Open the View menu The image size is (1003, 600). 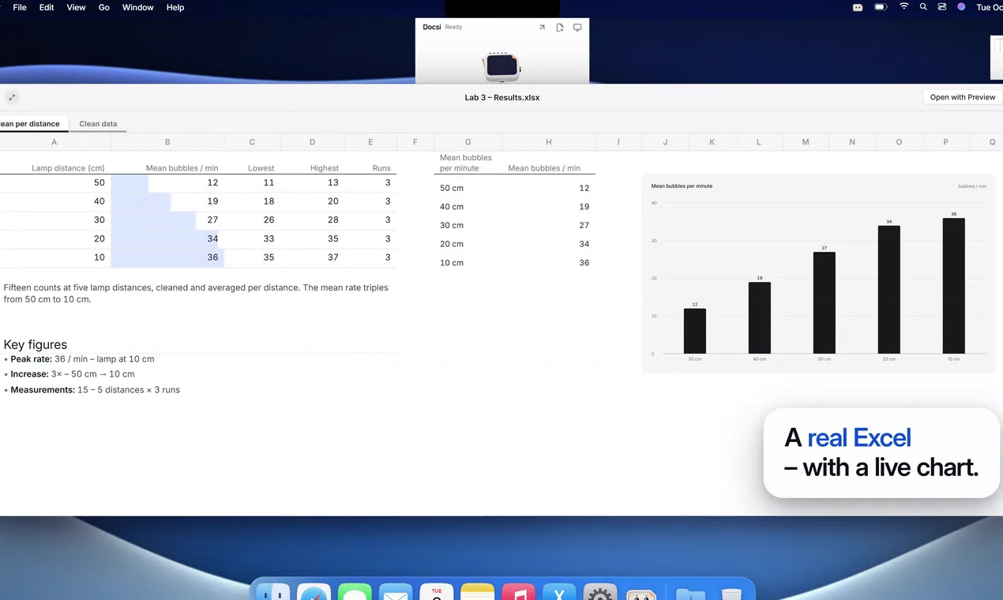pyautogui.click(x=76, y=7)
